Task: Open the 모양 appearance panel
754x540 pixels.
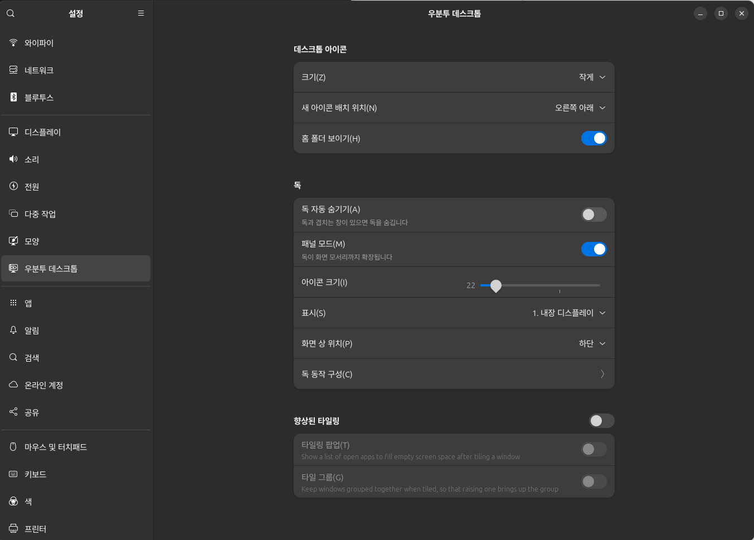Action: pyautogui.click(x=76, y=241)
